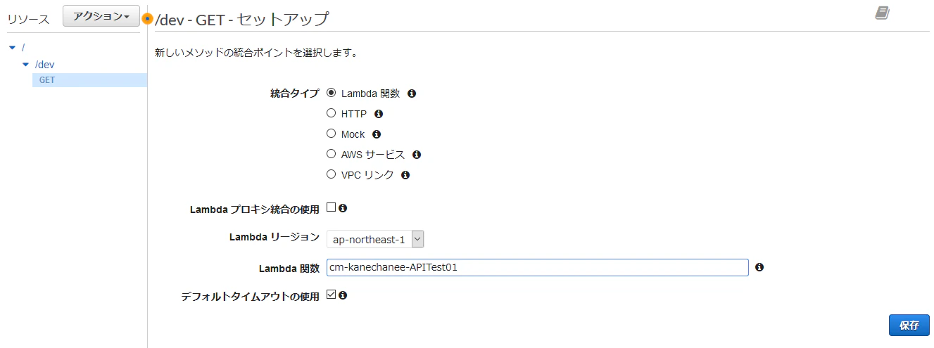This screenshot has width=934, height=348.
Task: Click info icon beside AWS サービス option
Action: click(x=417, y=155)
